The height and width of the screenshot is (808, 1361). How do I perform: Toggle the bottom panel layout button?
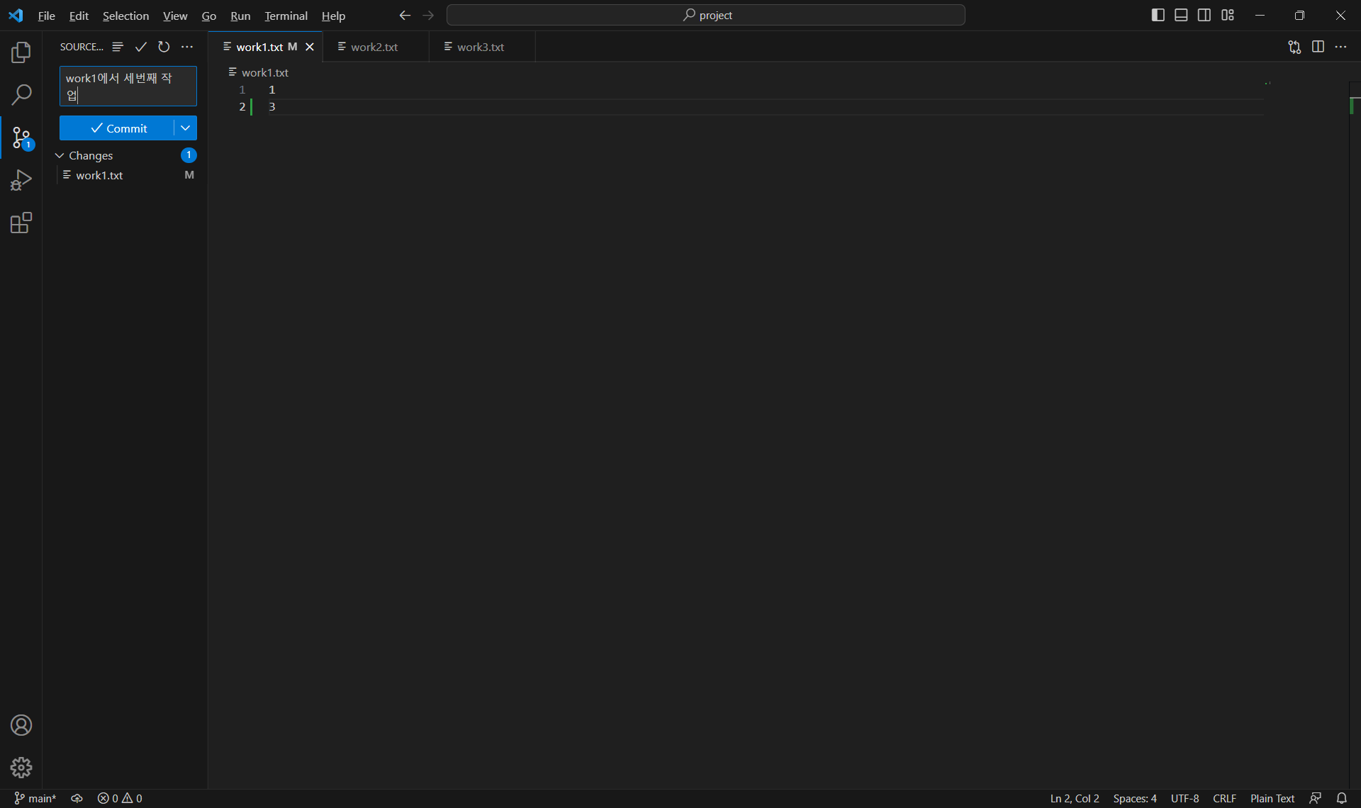tap(1181, 15)
